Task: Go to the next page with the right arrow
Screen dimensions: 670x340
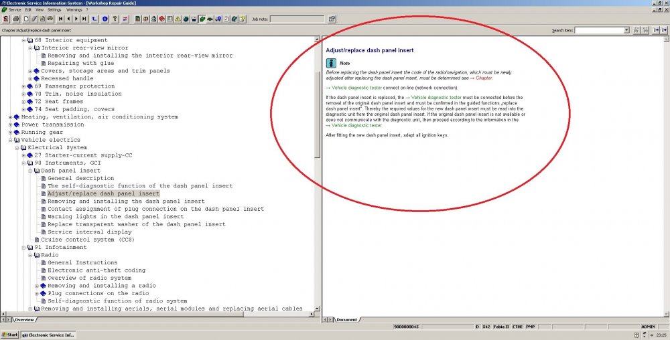Action: [76, 19]
